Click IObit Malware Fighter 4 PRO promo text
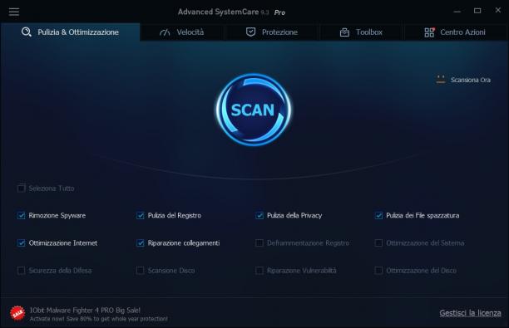The image size is (509, 328). 85,311
